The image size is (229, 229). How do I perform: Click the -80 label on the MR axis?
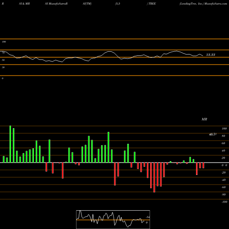coord(224,195)
